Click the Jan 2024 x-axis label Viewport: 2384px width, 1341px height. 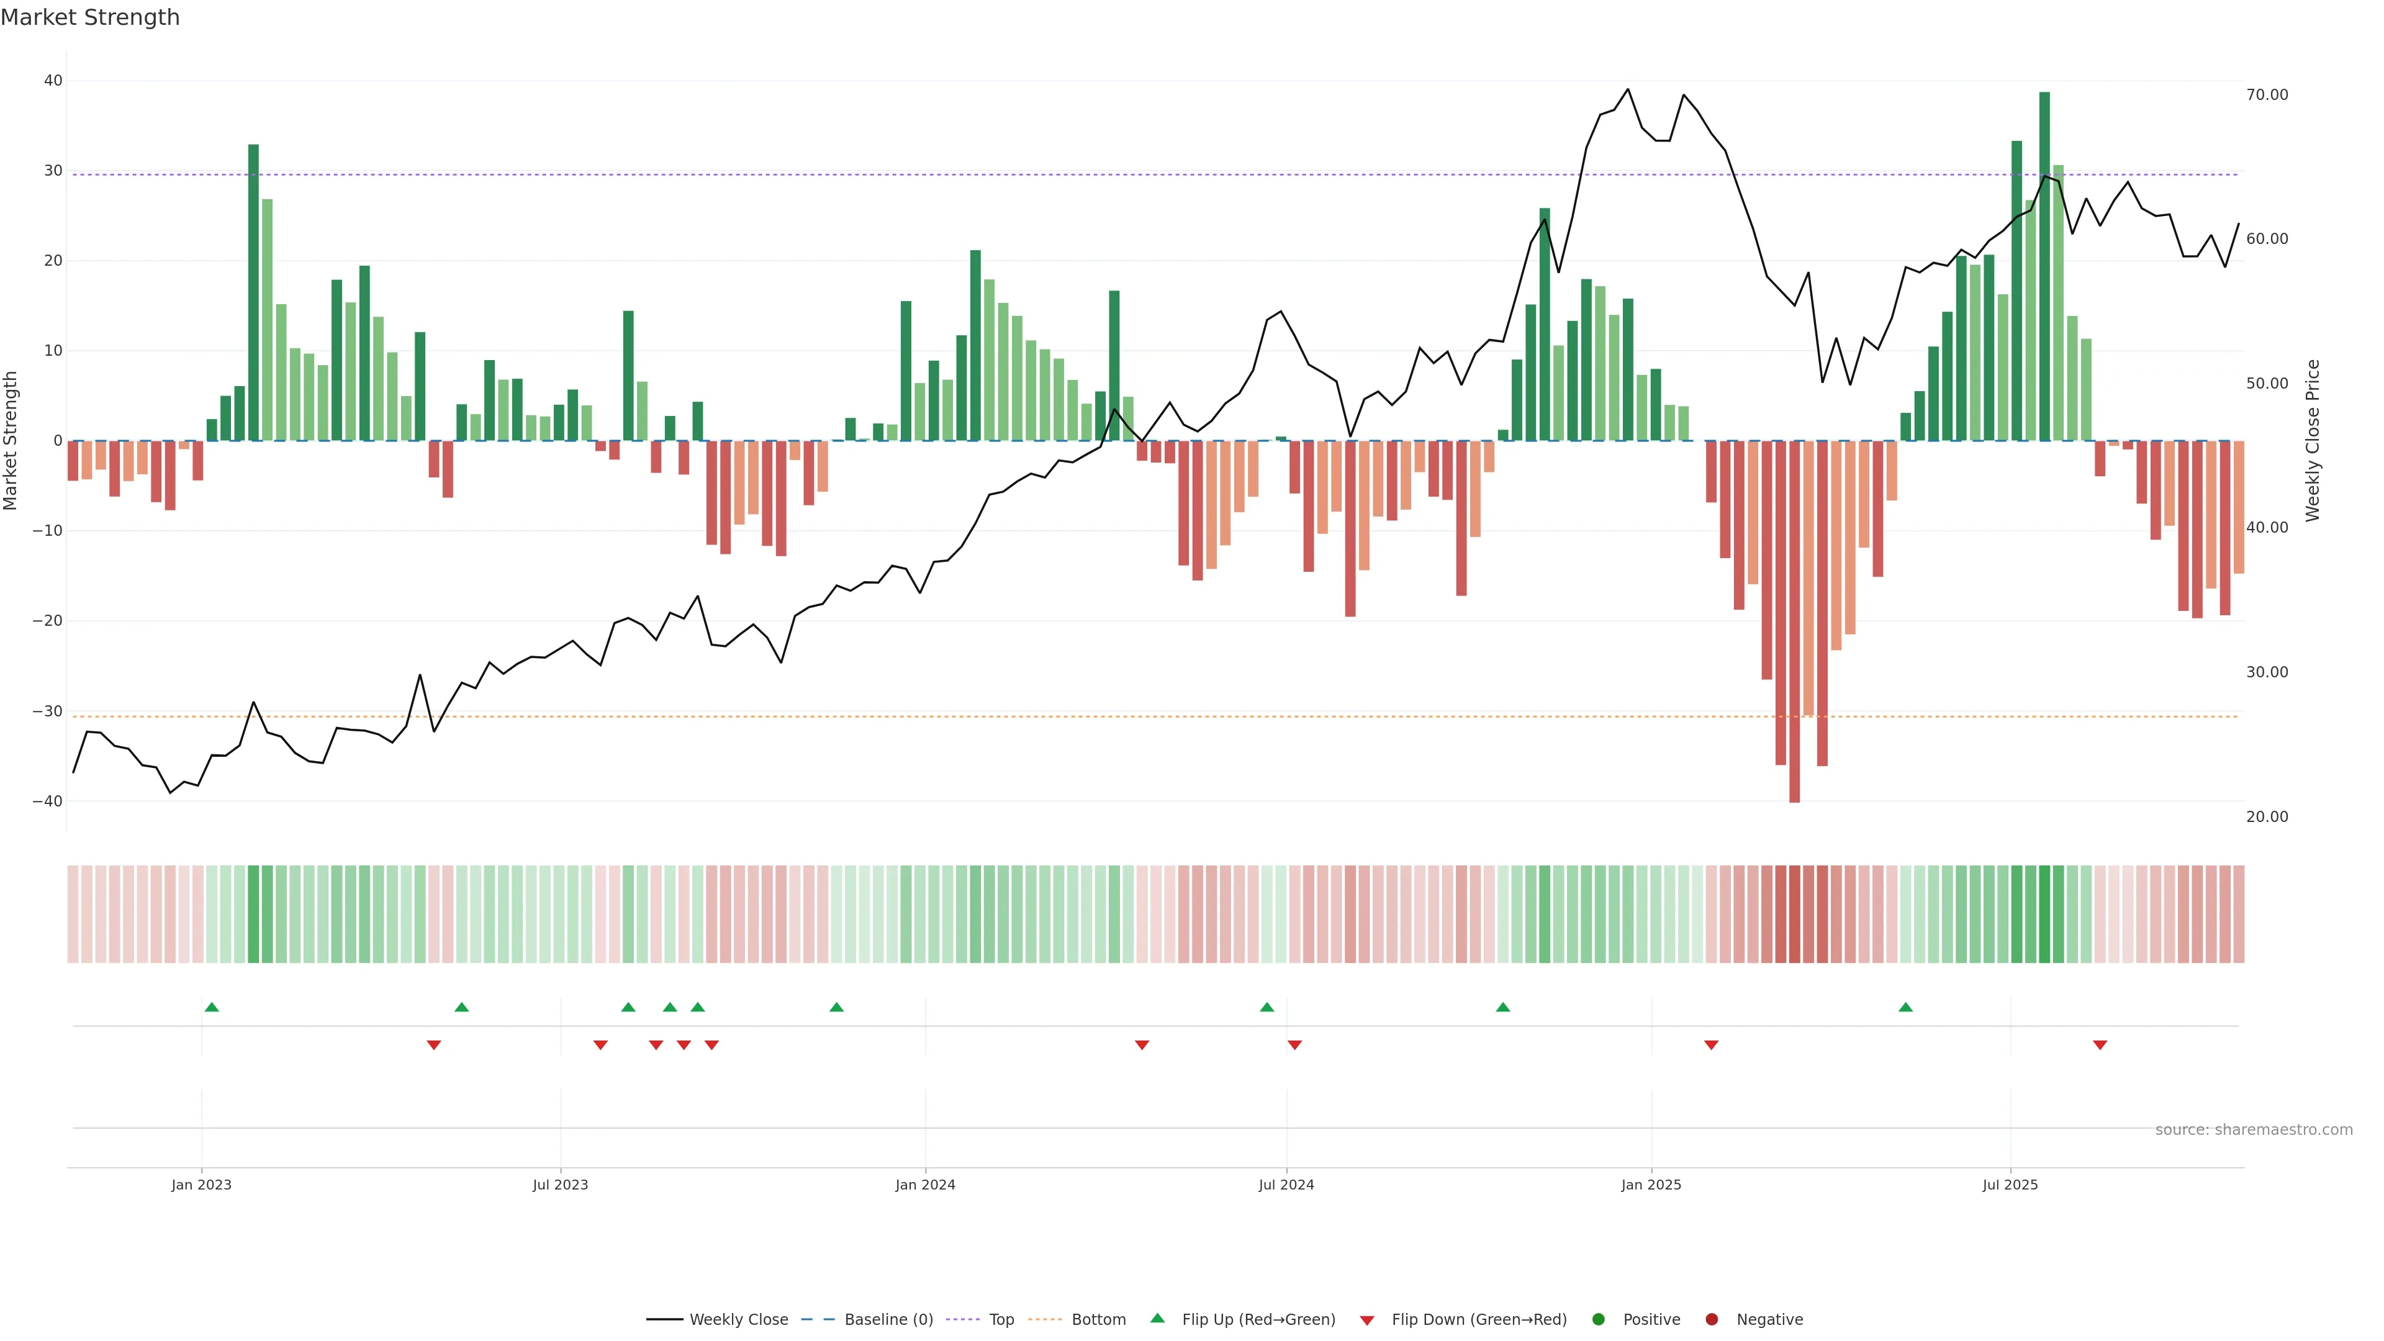pos(926,1185)
